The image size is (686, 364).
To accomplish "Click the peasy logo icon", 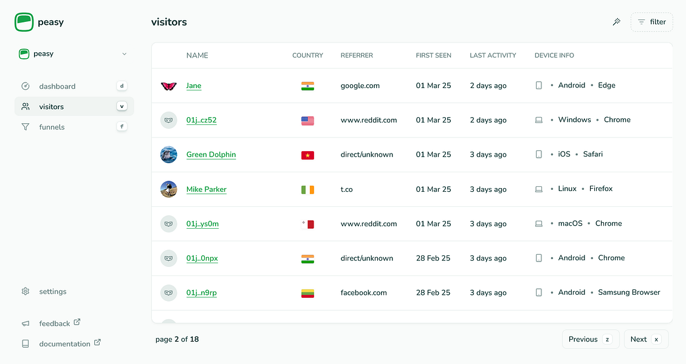I will [24, 22].
